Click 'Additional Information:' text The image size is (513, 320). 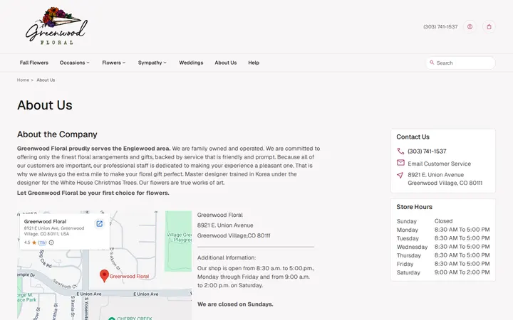pyautogui.click(x=227, y=257)
